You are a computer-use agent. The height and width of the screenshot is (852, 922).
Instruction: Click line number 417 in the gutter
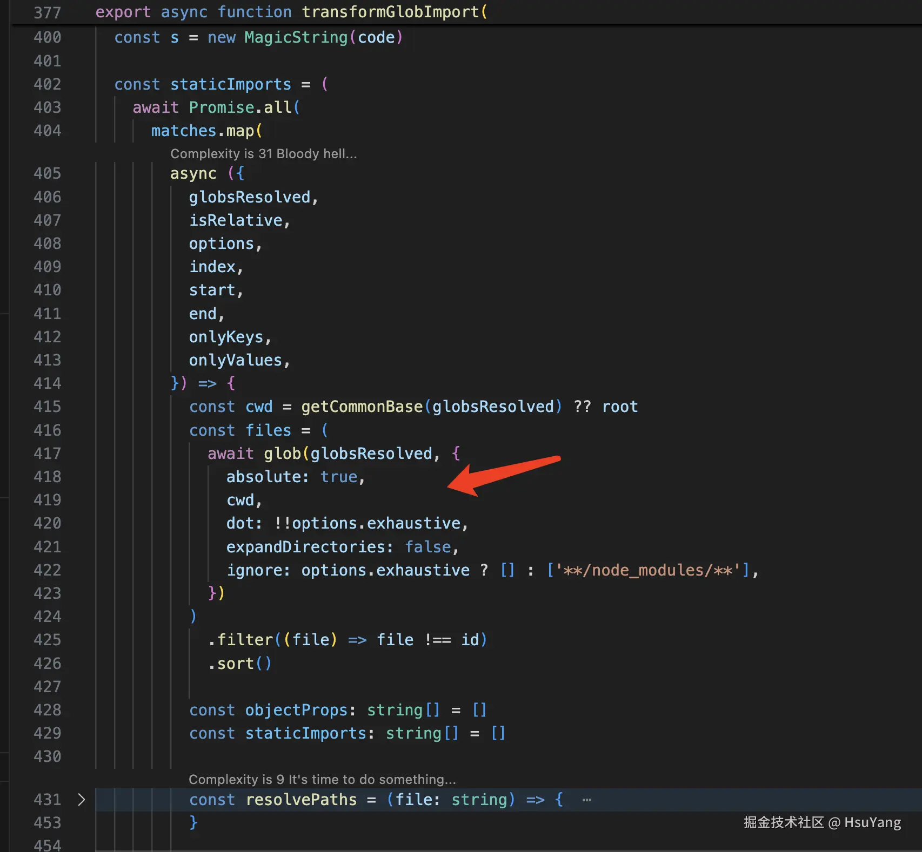pos(48,454)
